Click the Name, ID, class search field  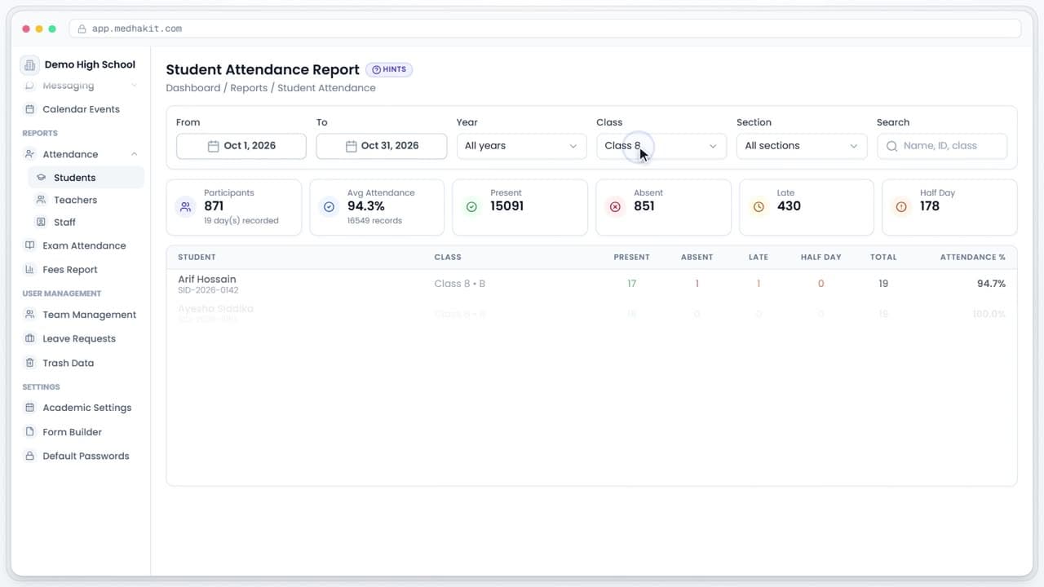click(942, 146)
